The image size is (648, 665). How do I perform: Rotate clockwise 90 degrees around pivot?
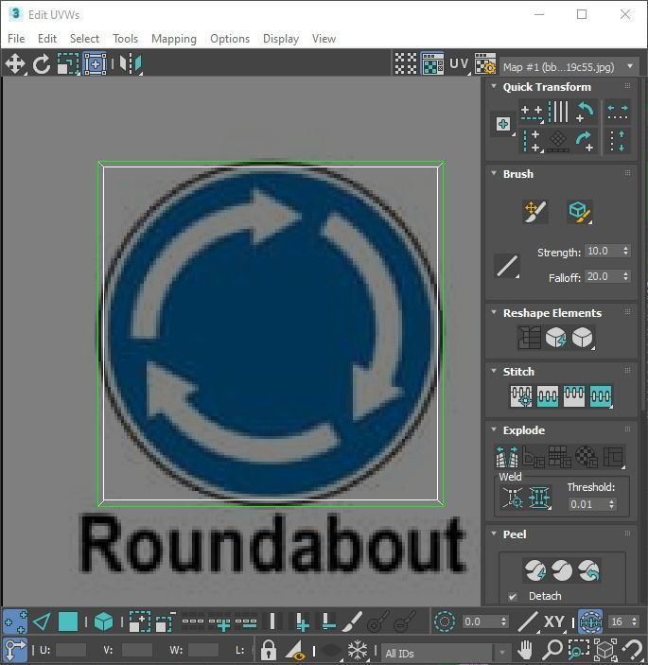pyautogui.click(x=586, y=141)
